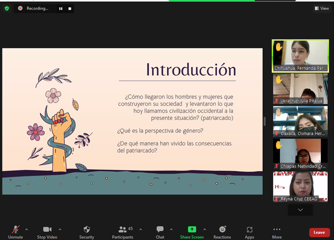The width and height of the screenshot is (334, 240).
Task: Expand video options arrow beside Stop Video
Action: (x=60, y=229)
